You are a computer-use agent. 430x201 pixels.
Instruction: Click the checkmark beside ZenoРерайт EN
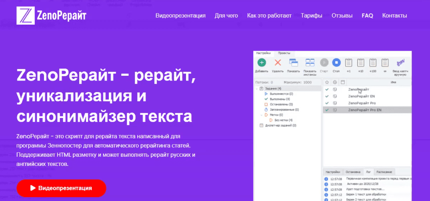tap(327, 96)
